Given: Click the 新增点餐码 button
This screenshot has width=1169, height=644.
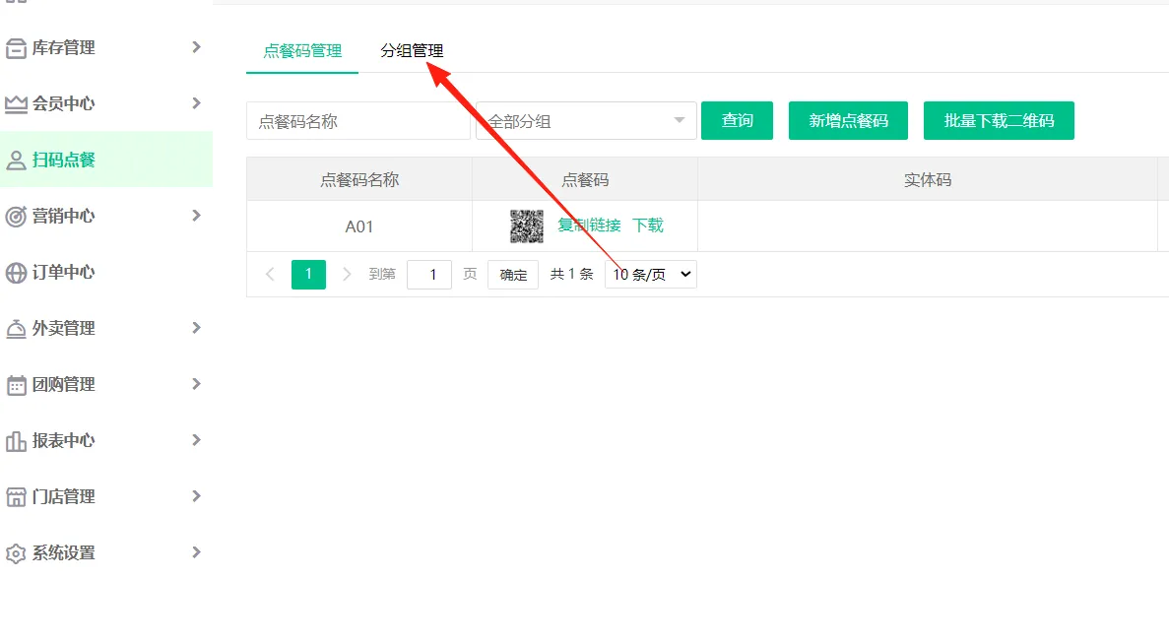Looking at the screenshot, I should pos(848,121).
